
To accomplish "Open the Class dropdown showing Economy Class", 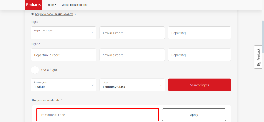I will point(132,85).
